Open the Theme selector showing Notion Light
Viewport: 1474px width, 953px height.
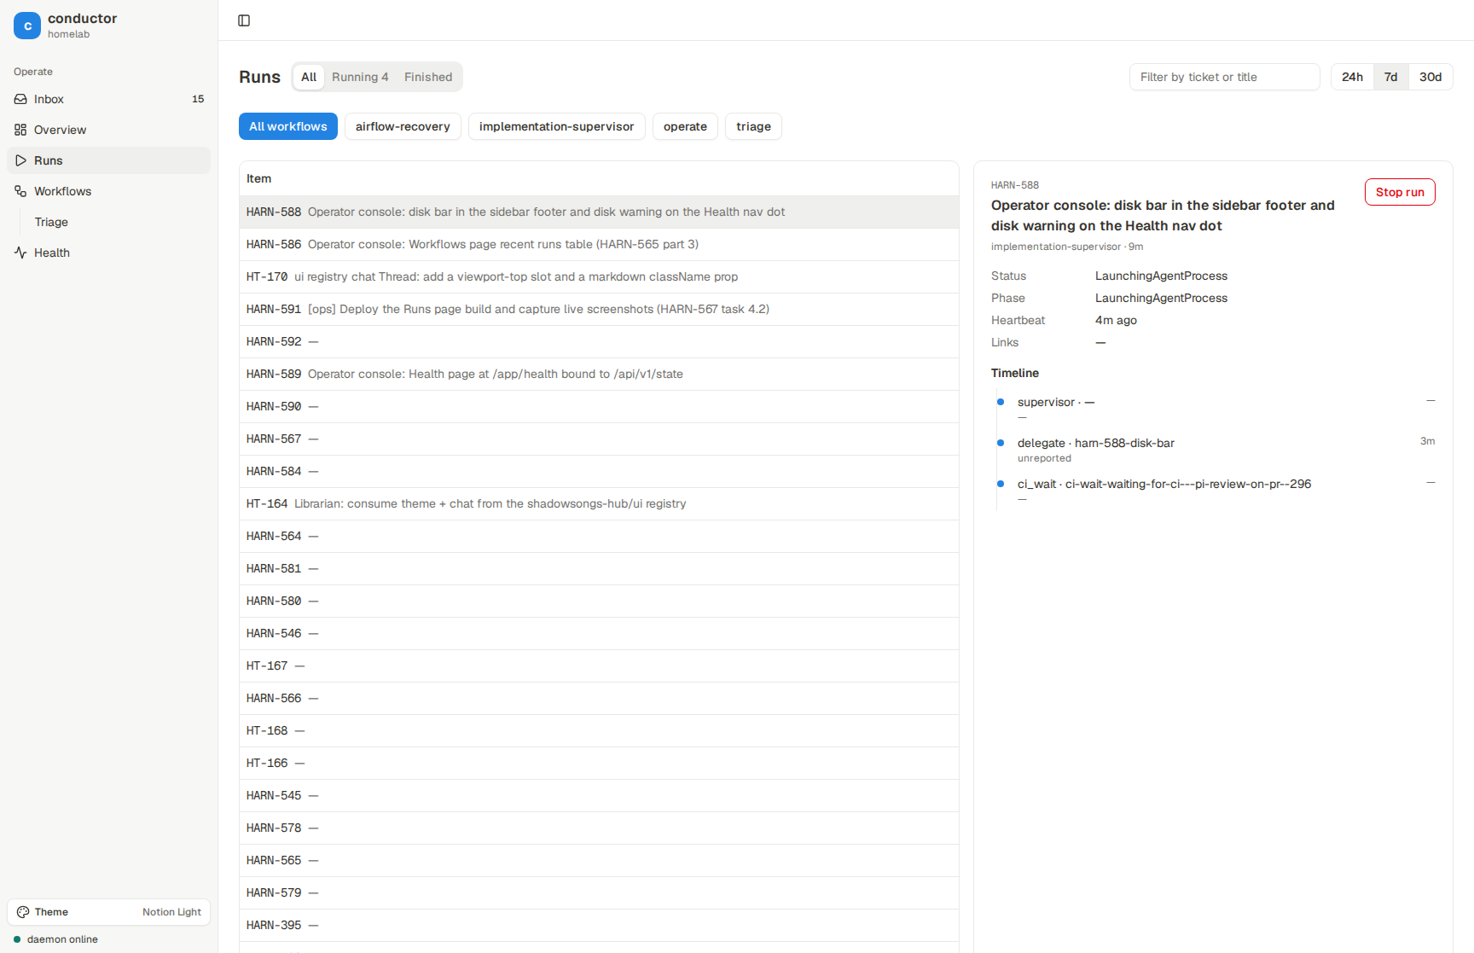109,912
